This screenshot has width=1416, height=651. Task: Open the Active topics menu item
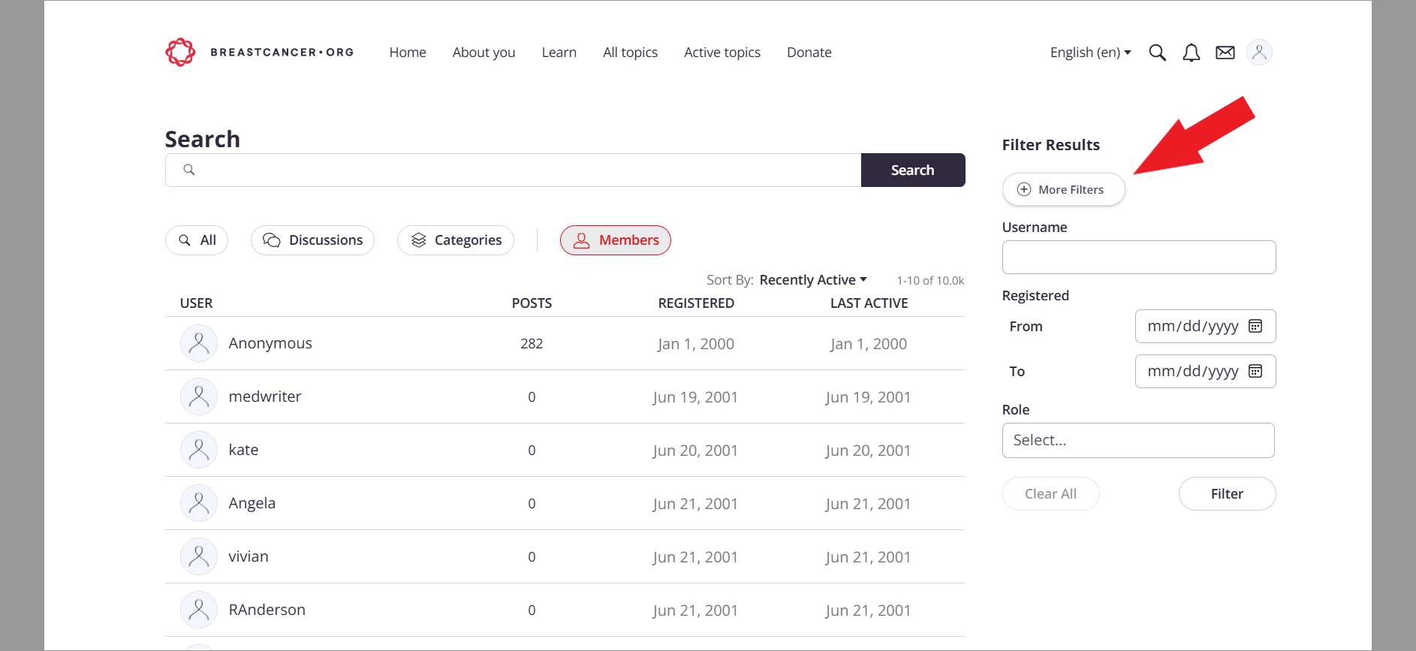click(722, 53)
